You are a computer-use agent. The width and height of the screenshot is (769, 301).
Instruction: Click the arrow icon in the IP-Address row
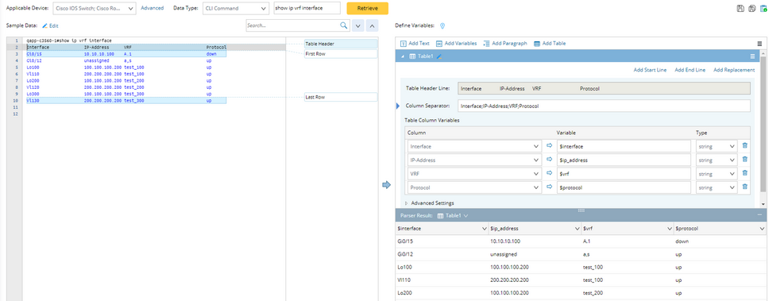[x=549, y=160]
